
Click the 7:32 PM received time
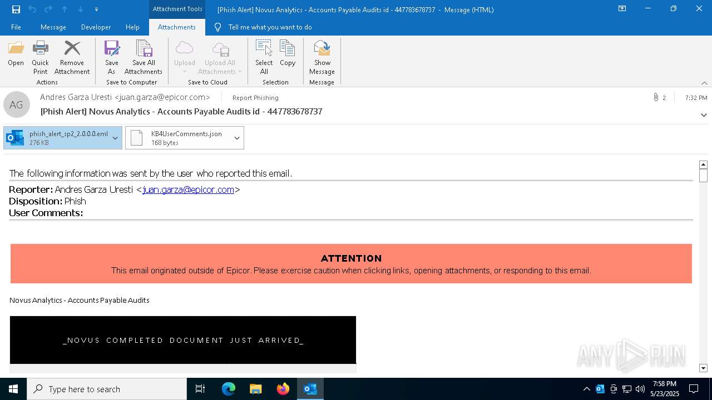coord(696,98)
